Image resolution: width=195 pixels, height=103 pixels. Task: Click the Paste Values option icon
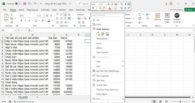click(x=98, y=34)
